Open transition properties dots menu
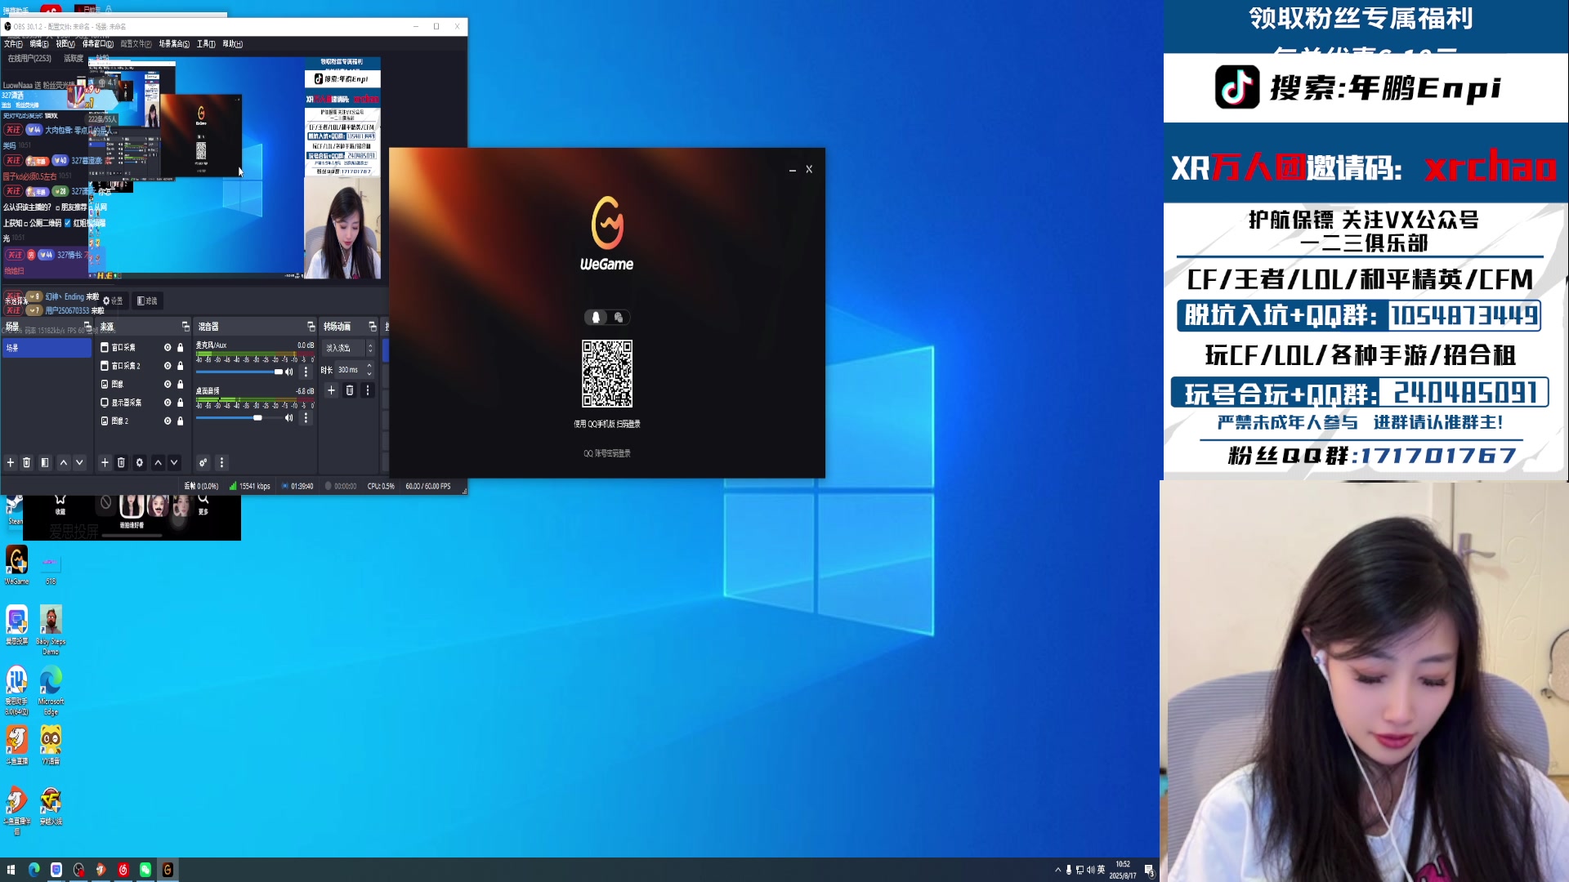 (x=368, y=390)
